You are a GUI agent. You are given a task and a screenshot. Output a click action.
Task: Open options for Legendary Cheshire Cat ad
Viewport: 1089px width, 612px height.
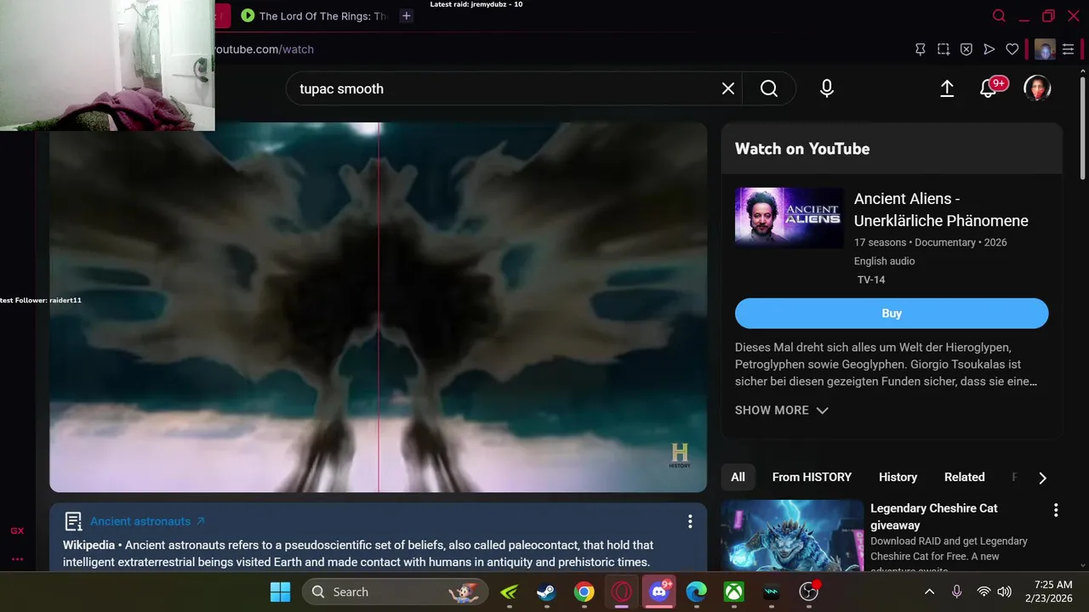click(1056, 510)
